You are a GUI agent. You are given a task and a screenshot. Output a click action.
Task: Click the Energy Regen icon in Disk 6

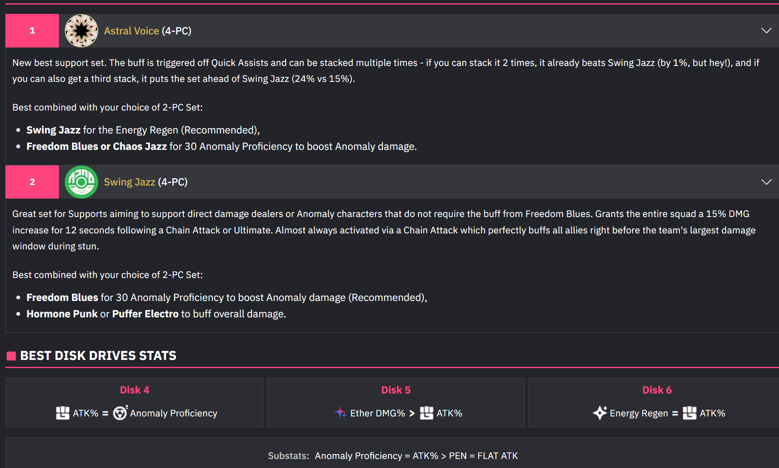[x=600, y=413]
